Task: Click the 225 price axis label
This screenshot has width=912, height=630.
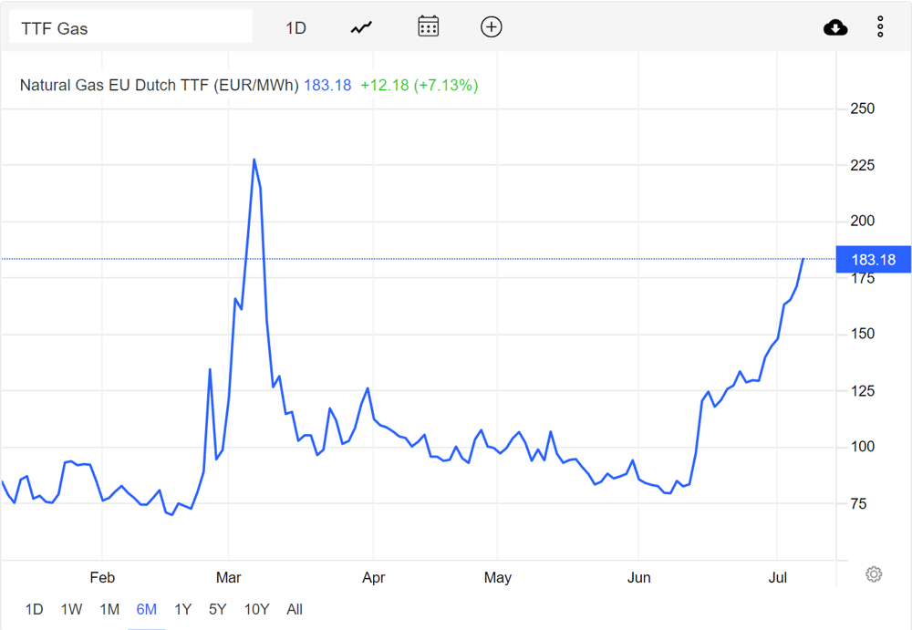Action: (x=862, y=166)
